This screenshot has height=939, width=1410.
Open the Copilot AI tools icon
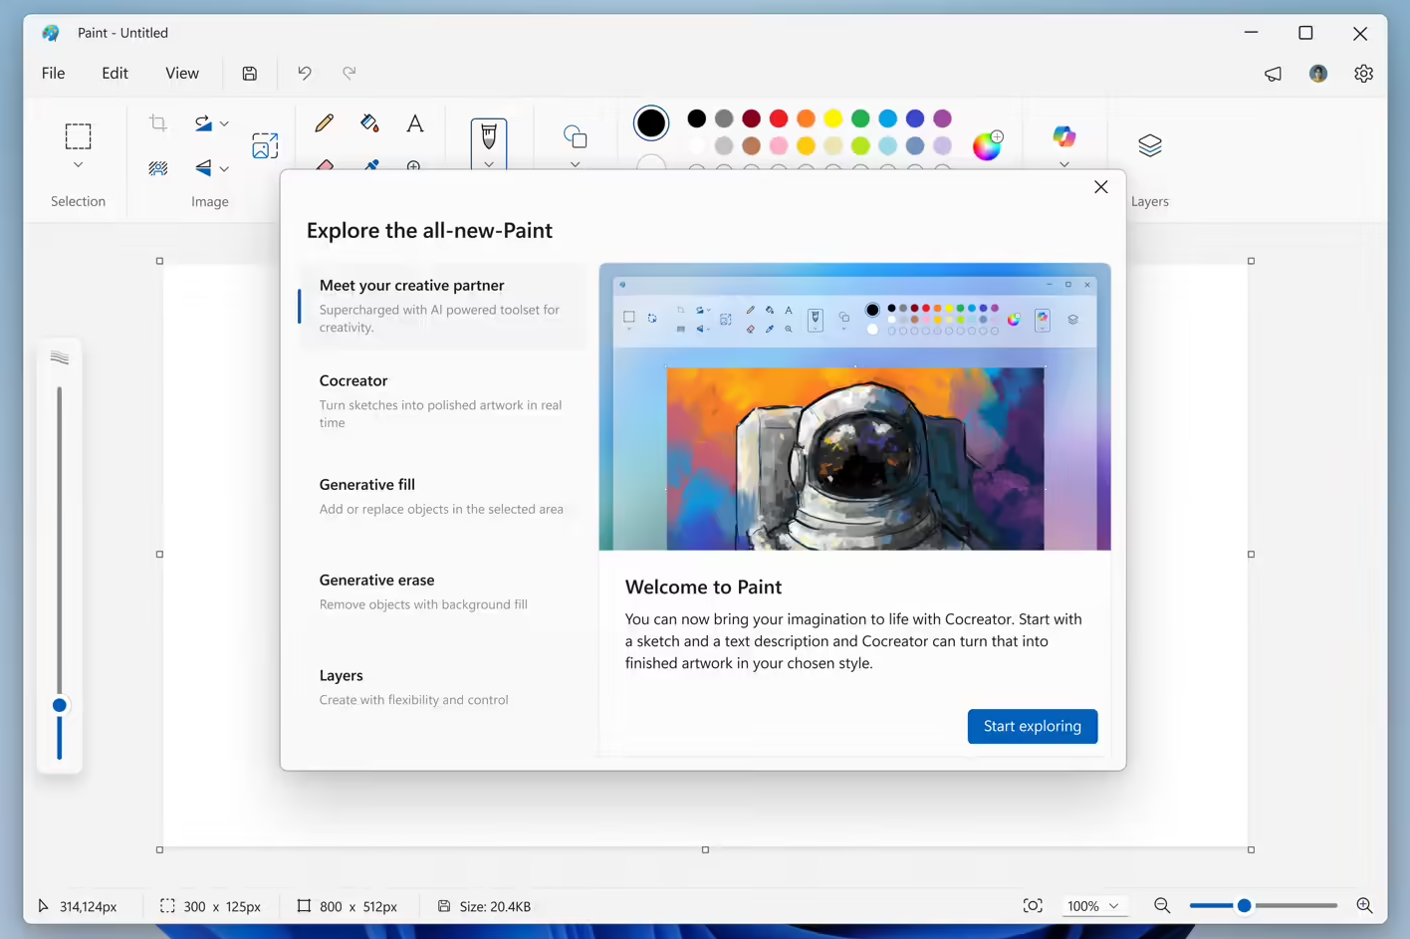pos(1064,135)
